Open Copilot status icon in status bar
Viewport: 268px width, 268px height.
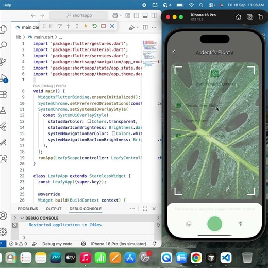(x=83, y=244)
